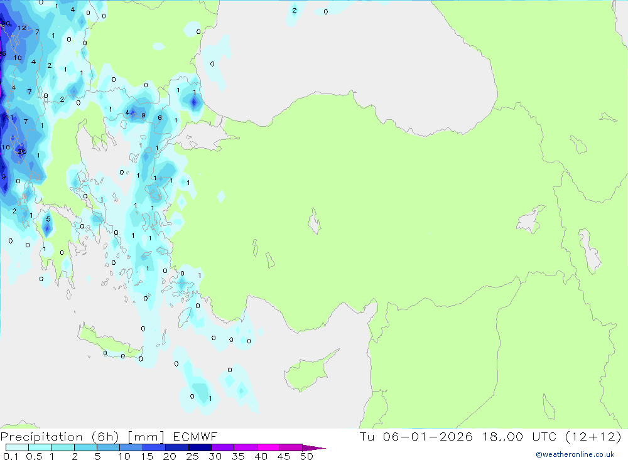Click the "(6h)" interval label
This screenshot has height=460, width=628.
click(104, 436)
